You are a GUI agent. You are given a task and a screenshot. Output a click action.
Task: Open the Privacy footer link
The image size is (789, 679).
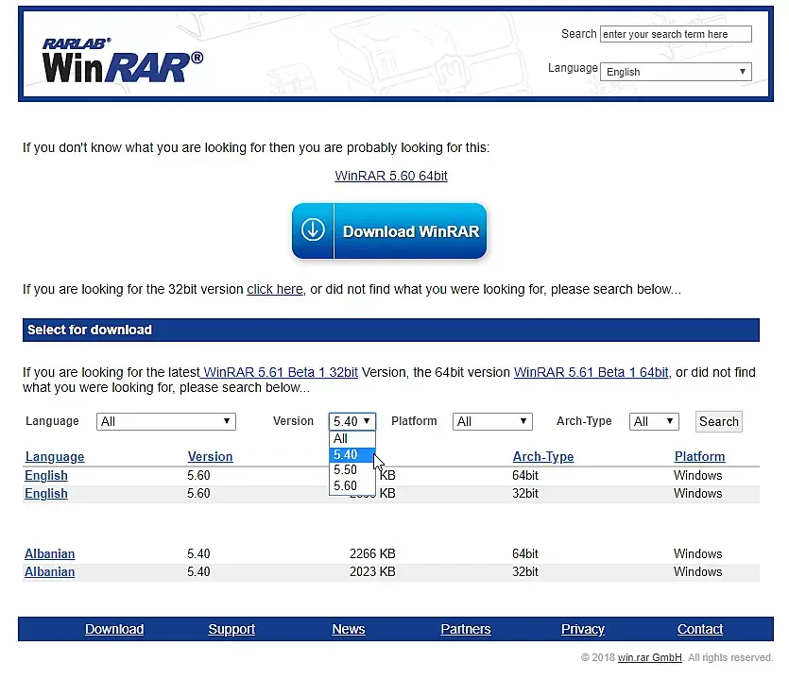tap(583, 629)
